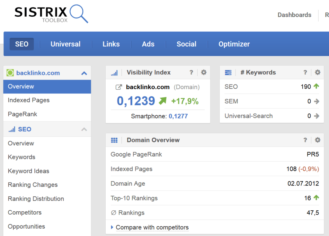The height and width of the screenshot is (236, 329).
Task: Click the average Rankings value 47,5
Action: tap(313, 213)
